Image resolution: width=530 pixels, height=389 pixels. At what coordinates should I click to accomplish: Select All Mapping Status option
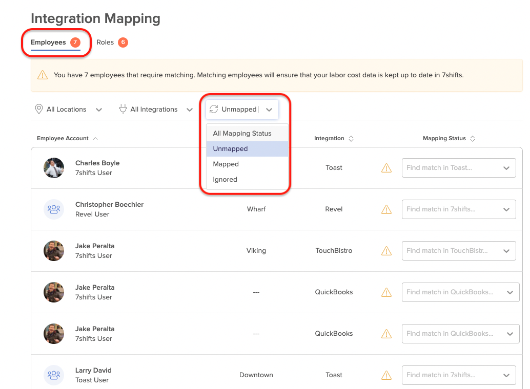[242, 134]
